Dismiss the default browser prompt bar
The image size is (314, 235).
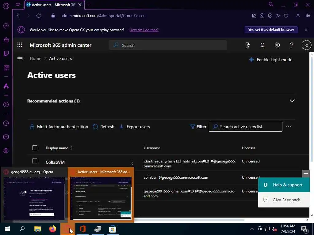point(306,30)
